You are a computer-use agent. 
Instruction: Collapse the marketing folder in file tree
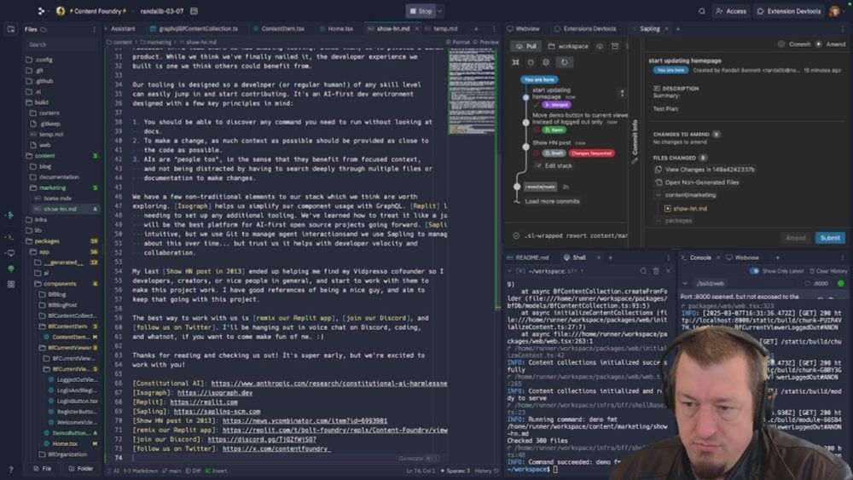[53, 188]
